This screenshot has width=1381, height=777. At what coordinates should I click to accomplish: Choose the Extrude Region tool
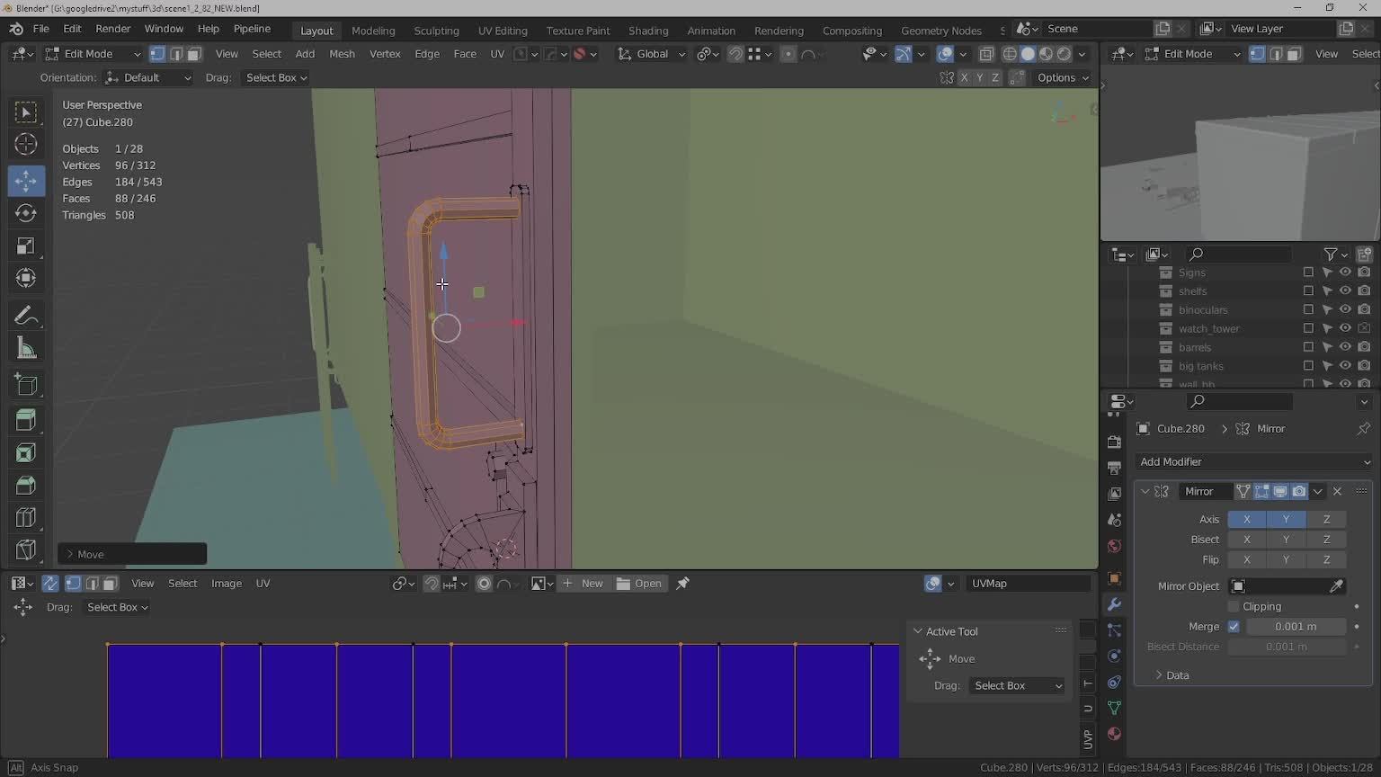pyautogui.click(x=25, y=420)
